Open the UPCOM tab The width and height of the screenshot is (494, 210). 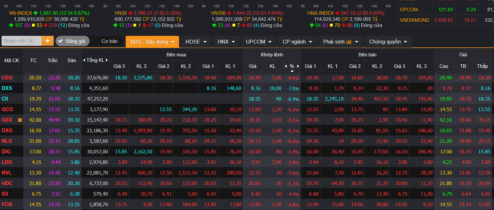click(259, 42)
